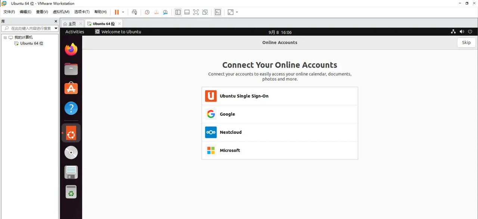The width and height of the screenshot is (478, 219).
Task: Open Files from the Ubuntu dock
Action: click(71, 69)
